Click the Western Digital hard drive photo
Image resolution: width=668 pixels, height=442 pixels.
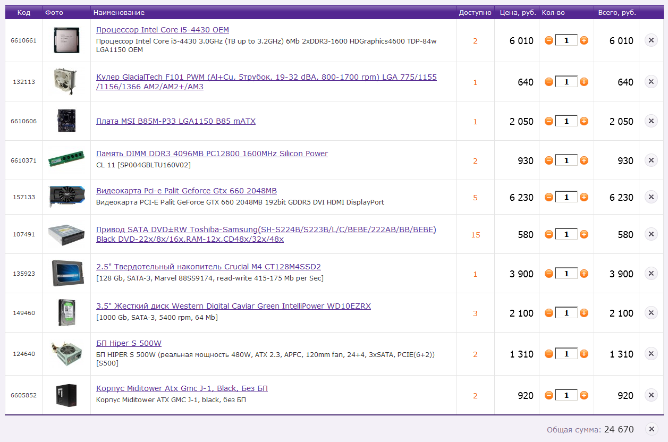66,313
